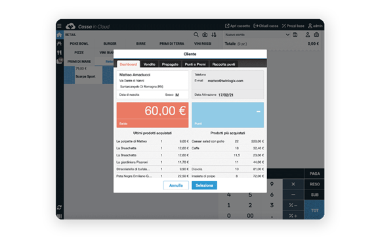
Task: Click the multiply × keypad key
Action: tap(293, 184)
